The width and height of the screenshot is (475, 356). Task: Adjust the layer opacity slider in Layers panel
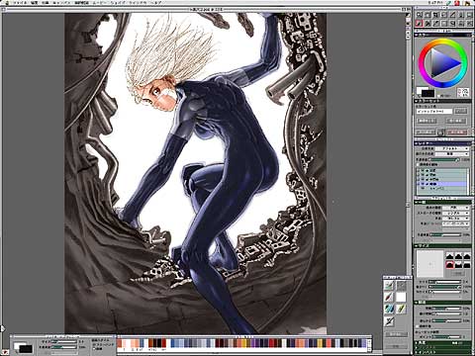point(444,159)
